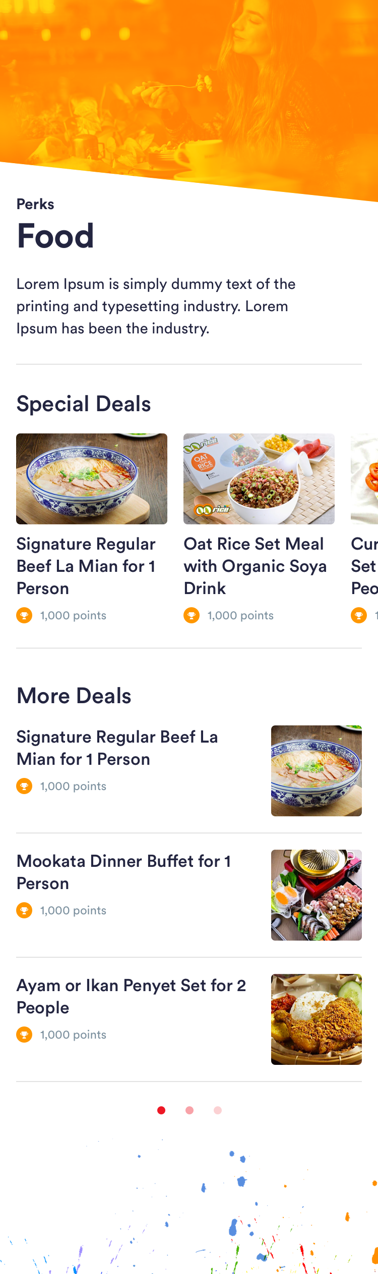Select the first red pagination dot
The height and width of the screenshot is (1274, 378).
pos(161,1110)
